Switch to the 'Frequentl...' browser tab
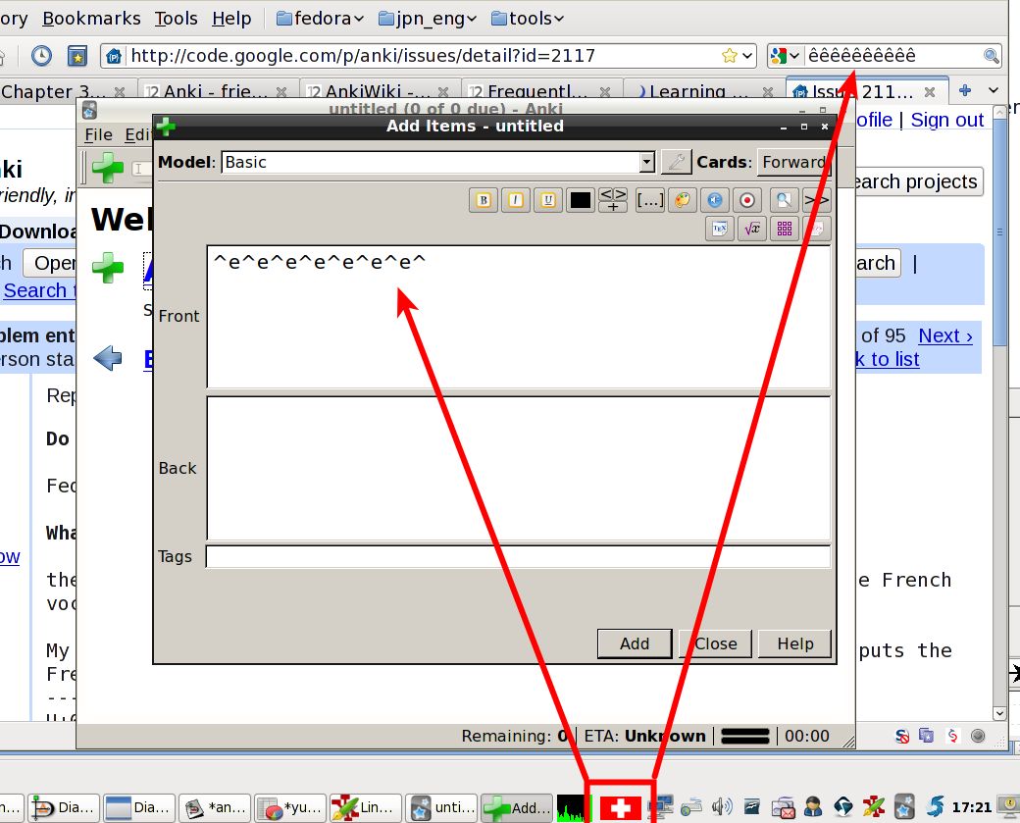This screenshot has height=823, width=1020. click(541, 92)
